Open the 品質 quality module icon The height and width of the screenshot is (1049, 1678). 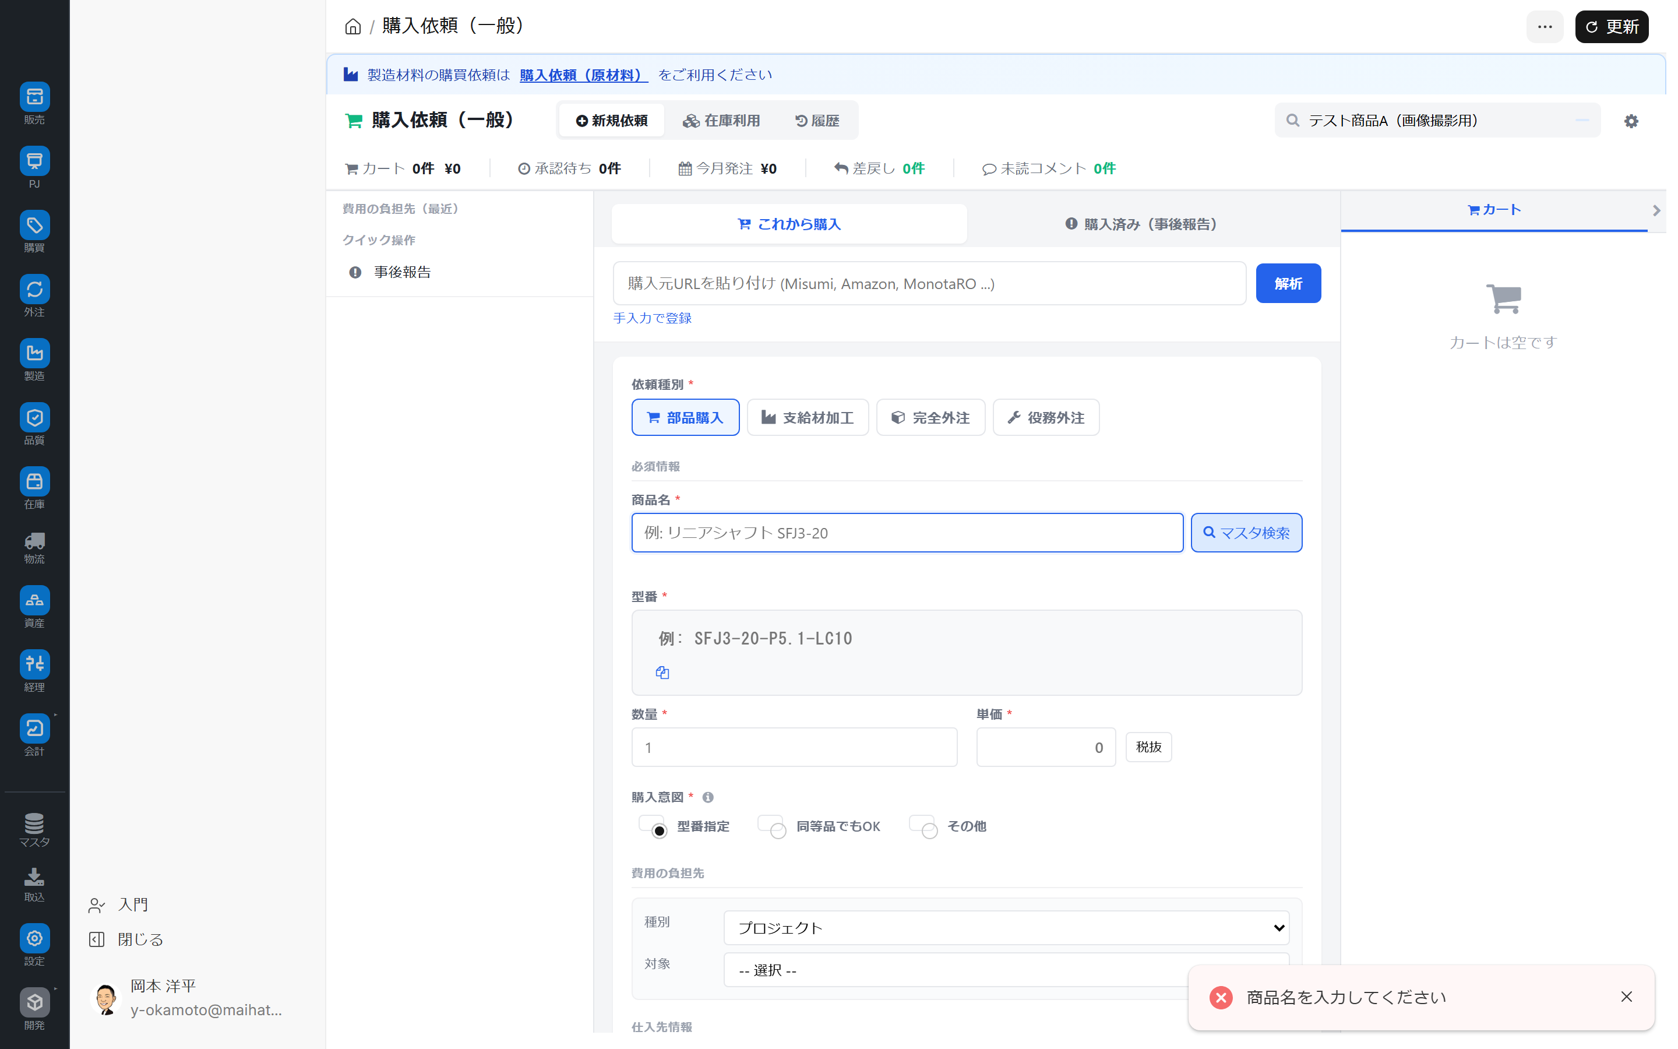pos(34,418)
